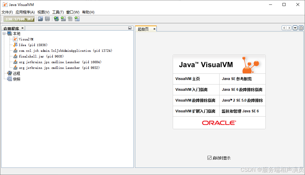Click the Add JMX Connection toolbar icon
This screenshot has height=175, width=305.
[x=63, y=19]
